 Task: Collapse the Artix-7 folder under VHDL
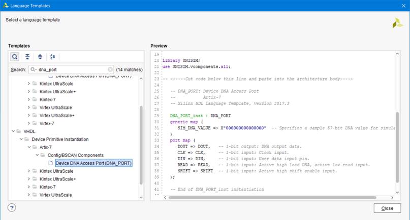29,147
